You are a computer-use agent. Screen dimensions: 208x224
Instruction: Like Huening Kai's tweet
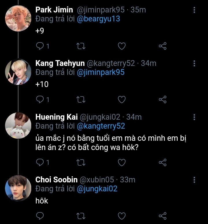coord(122,162)
